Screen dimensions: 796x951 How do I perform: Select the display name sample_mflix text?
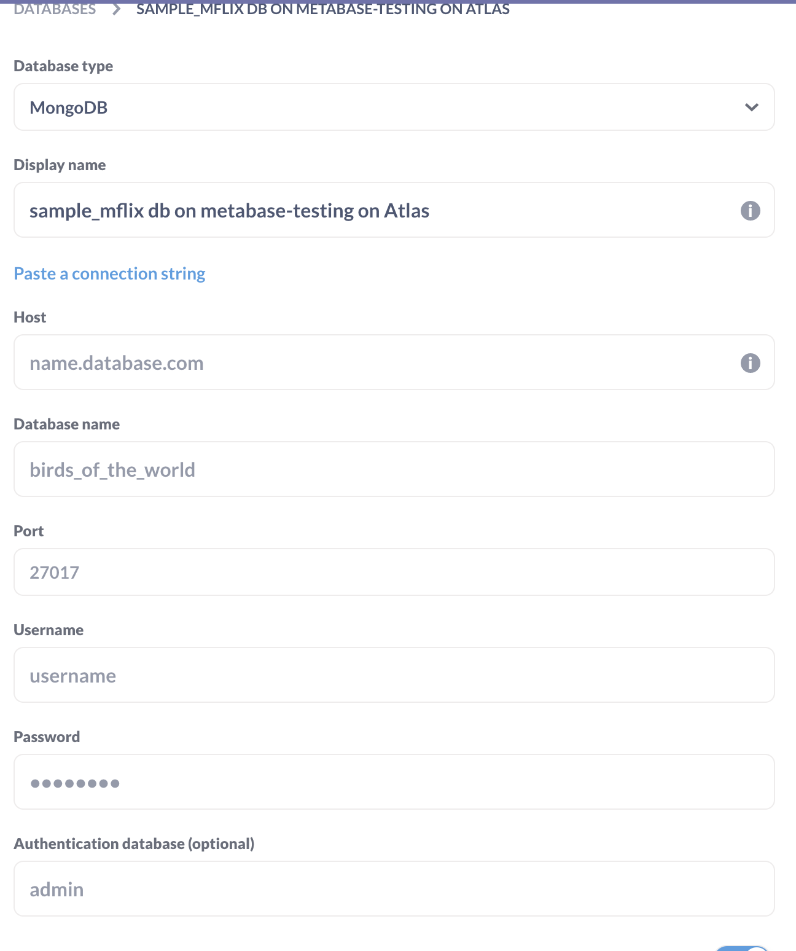[229, 210]
